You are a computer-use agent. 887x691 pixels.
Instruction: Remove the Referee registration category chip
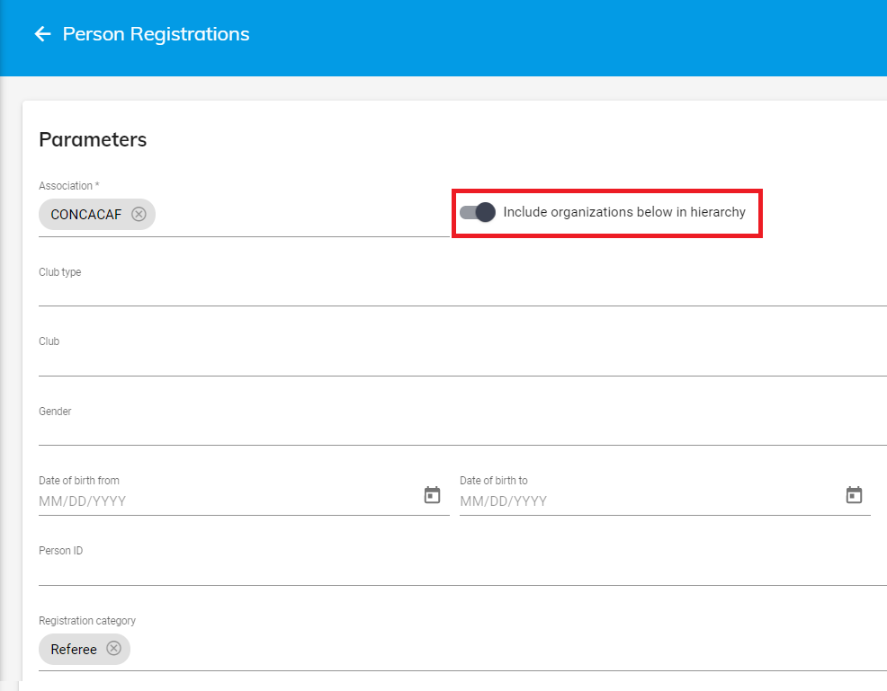pyautogui.click(x=113, y=649)
